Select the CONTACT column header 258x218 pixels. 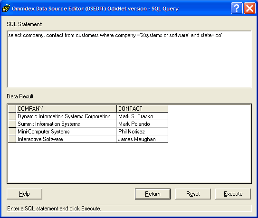(143, 109)
